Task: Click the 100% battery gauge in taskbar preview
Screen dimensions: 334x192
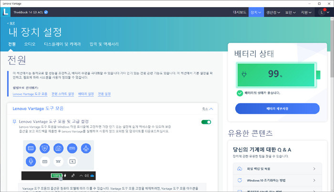Action: pos(56,176)
